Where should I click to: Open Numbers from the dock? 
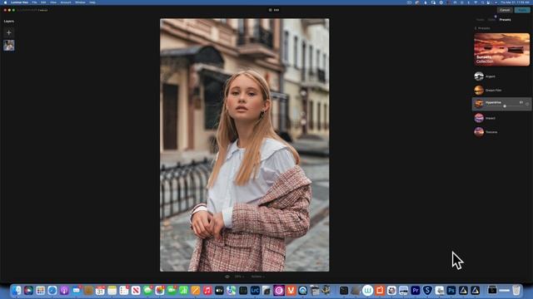coord(183,291)
